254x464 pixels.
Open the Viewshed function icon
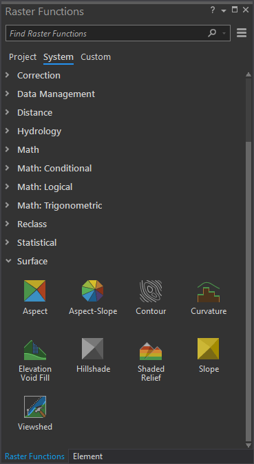[x=35, y=407]
